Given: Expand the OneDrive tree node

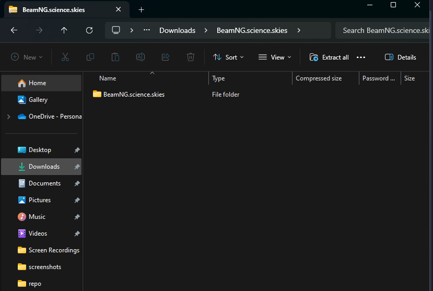Looking at the screenshot, I should pyautogui.click(x=8, y=117).
